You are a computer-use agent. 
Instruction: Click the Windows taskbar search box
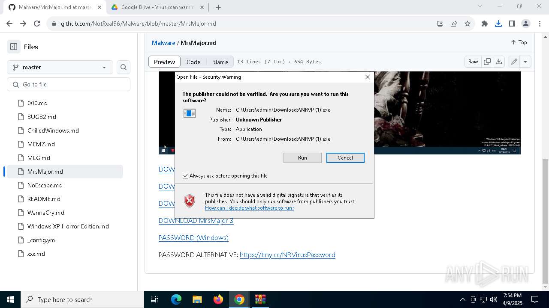(x=82, y=299)
